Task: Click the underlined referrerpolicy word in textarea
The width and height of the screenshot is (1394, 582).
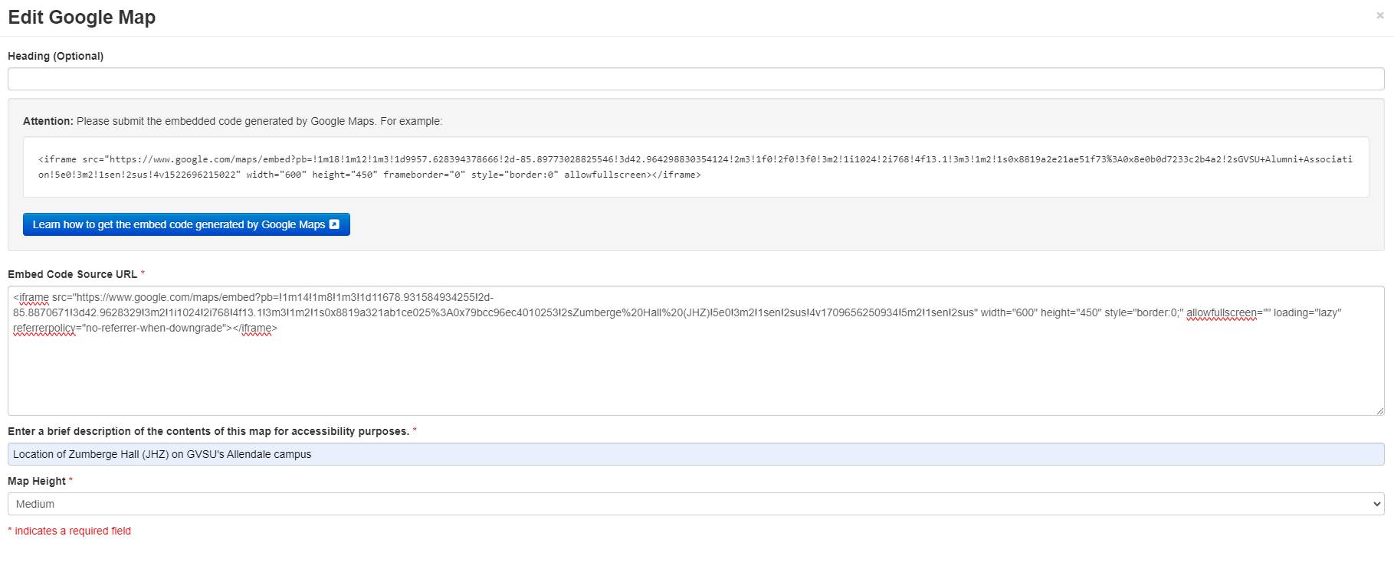Action: (x=44, y=329)
